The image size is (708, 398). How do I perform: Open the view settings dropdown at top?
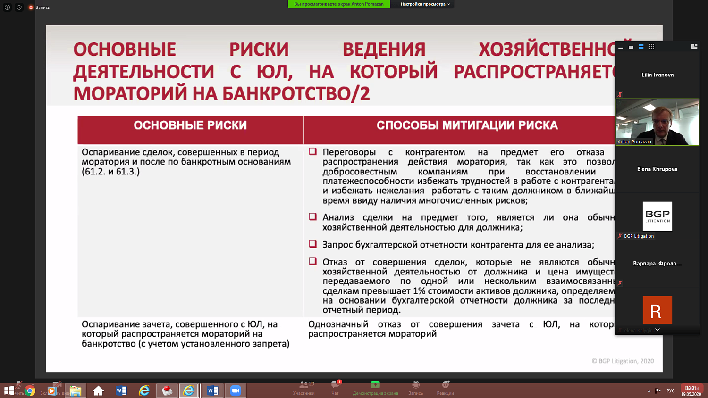(425, 4)
